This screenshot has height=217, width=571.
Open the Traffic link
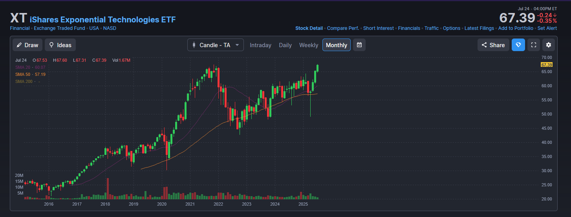tap(432, 28)
